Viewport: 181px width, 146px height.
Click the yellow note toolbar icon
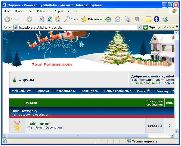pyautogui.click(x=148, y=19)
